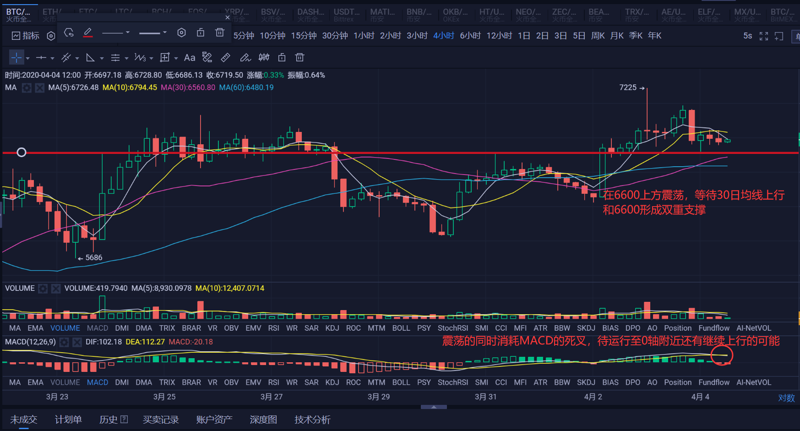Open the 计划单 tab
800x431 pixels.
(68, 420)
